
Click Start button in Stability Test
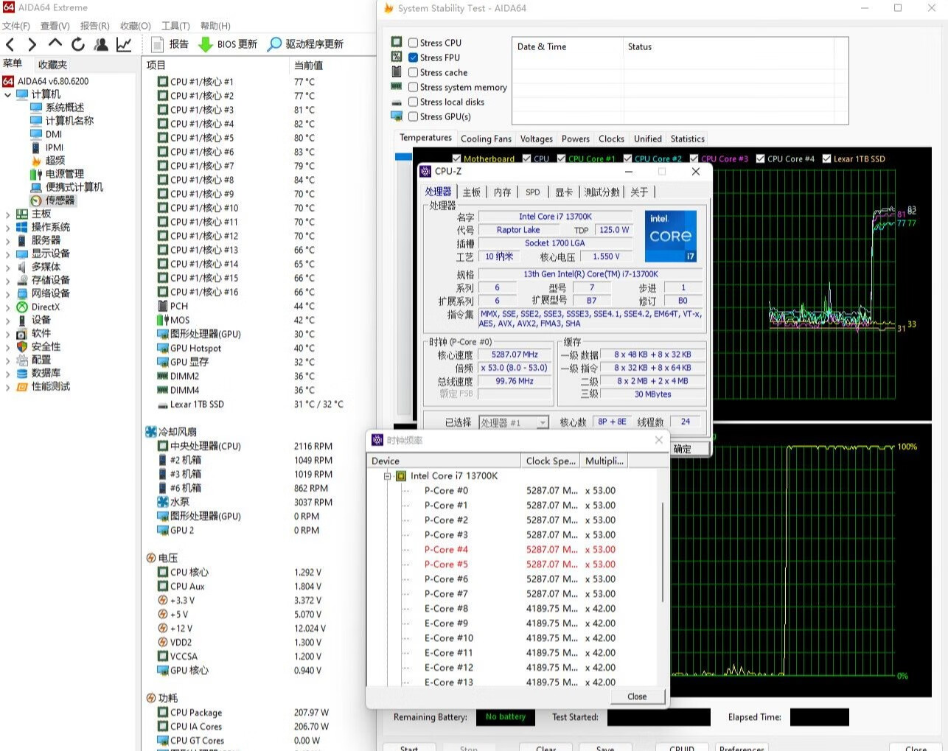(x=409, y=747)
